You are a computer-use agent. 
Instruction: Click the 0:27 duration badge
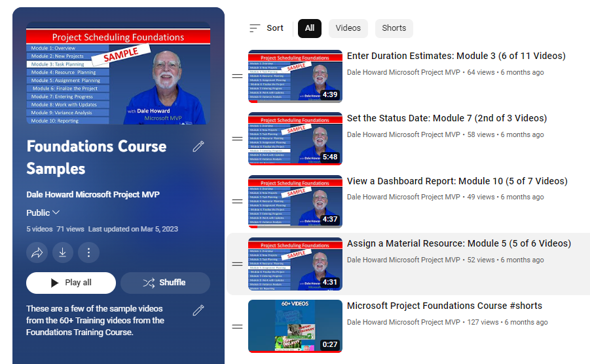click(x=330, y=344)
